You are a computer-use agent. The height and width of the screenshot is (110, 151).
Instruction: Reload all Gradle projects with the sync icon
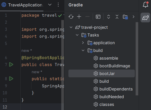(71, 17)
